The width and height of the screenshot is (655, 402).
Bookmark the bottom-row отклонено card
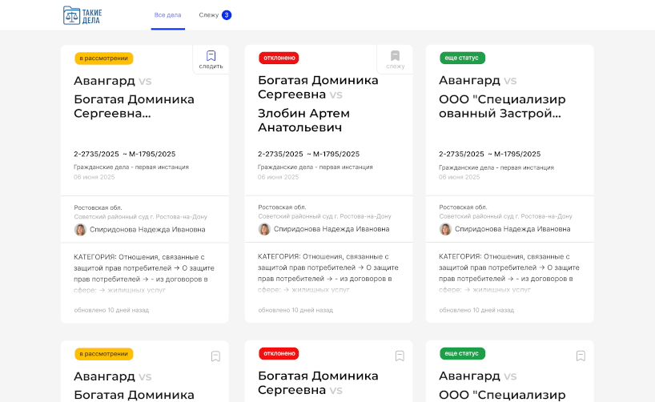click(400, 356)
